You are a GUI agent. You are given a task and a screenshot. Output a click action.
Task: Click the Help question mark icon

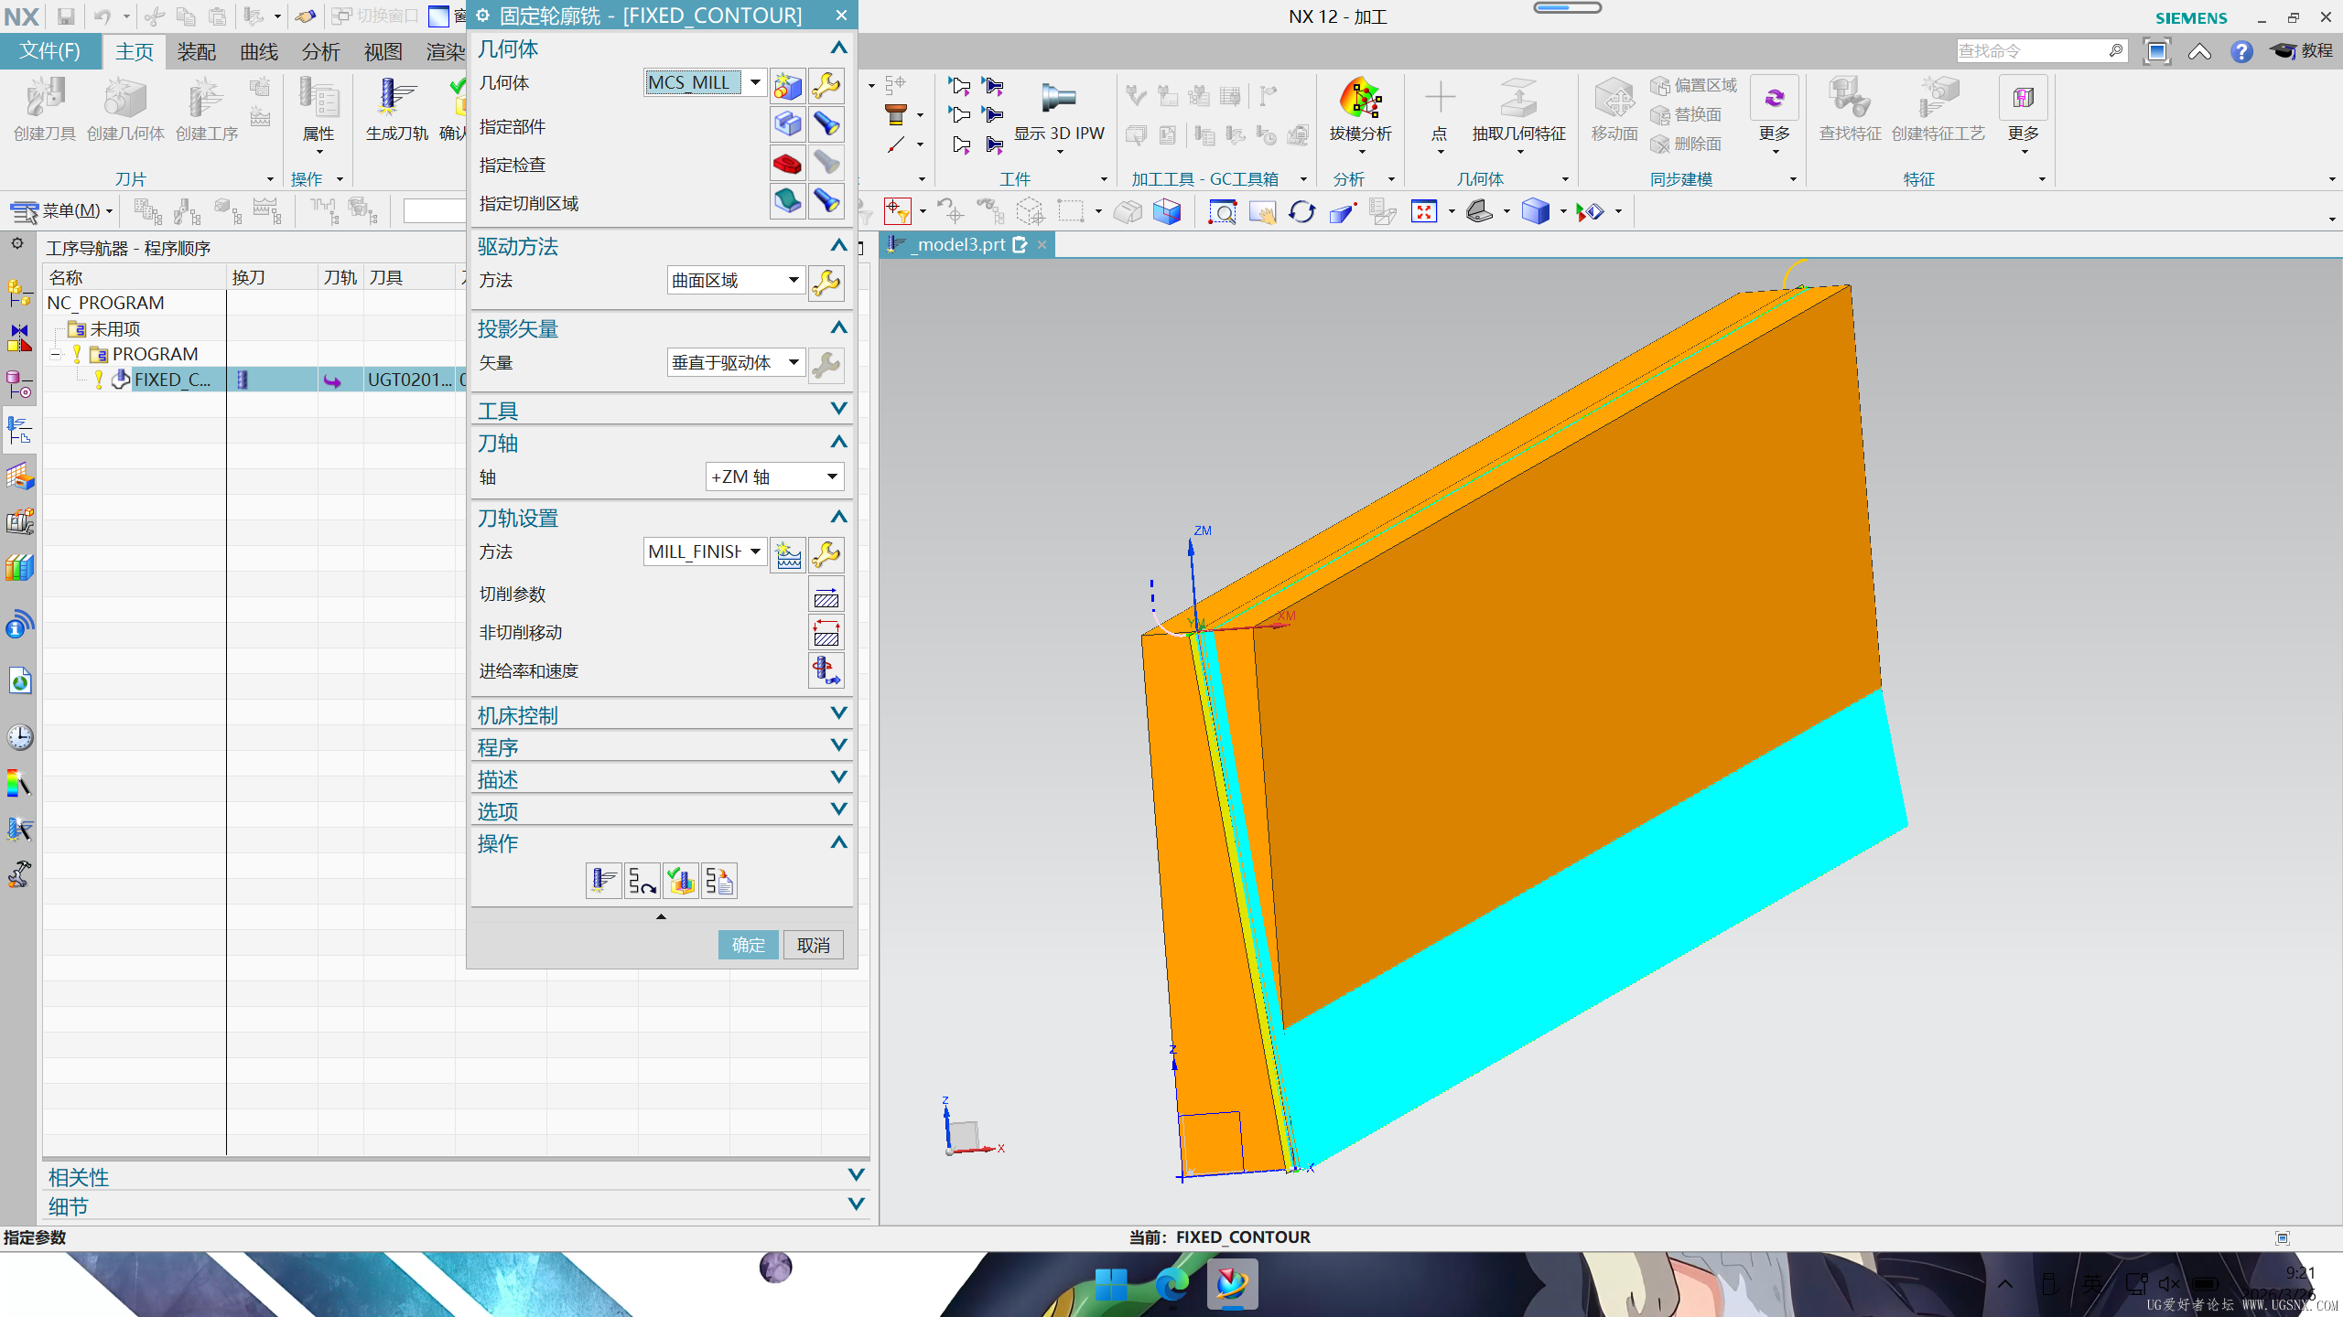(x=2241, y=51)
